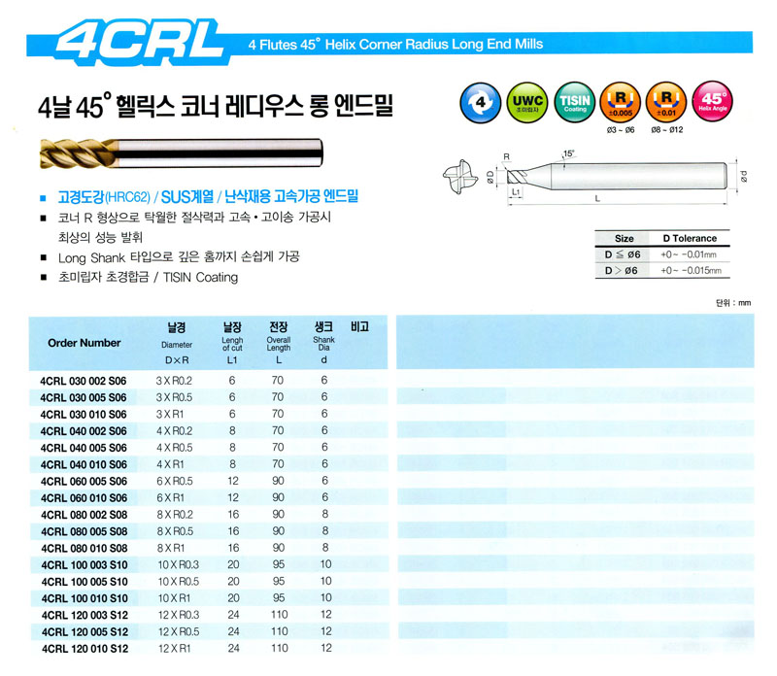Click the Order Number column header

coord(84,343)
